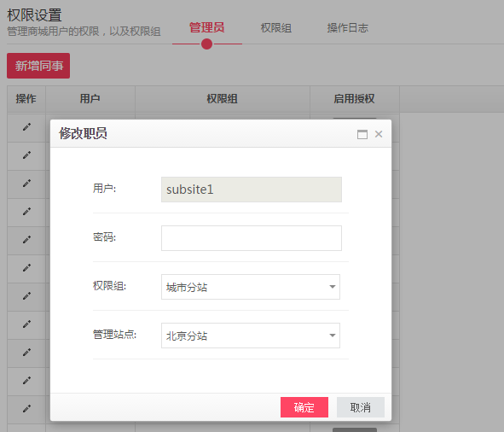Click the edit pencil in the seventh table row
The height and width of the screenshot is (432, 504).
(26, 296)
